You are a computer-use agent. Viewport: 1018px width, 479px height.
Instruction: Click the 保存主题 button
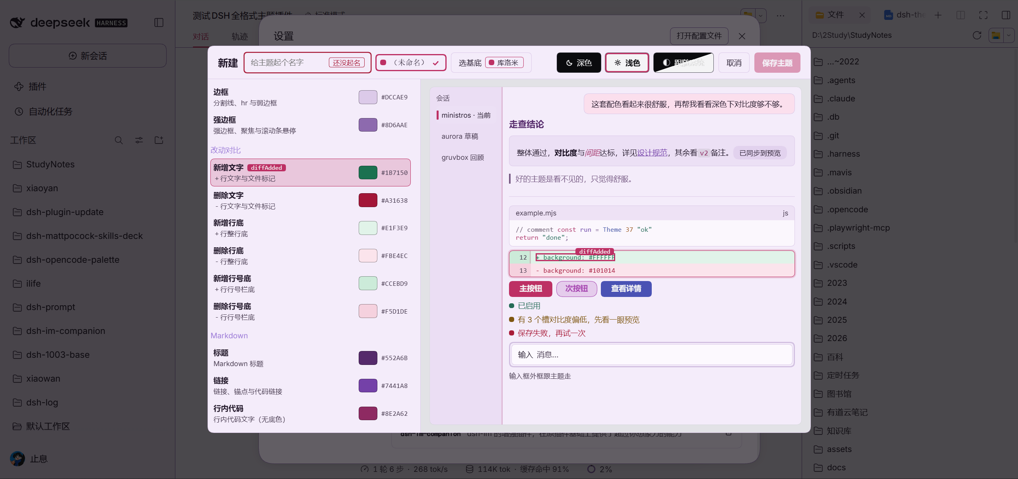pos(777,63)
